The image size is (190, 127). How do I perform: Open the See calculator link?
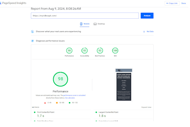70,98
